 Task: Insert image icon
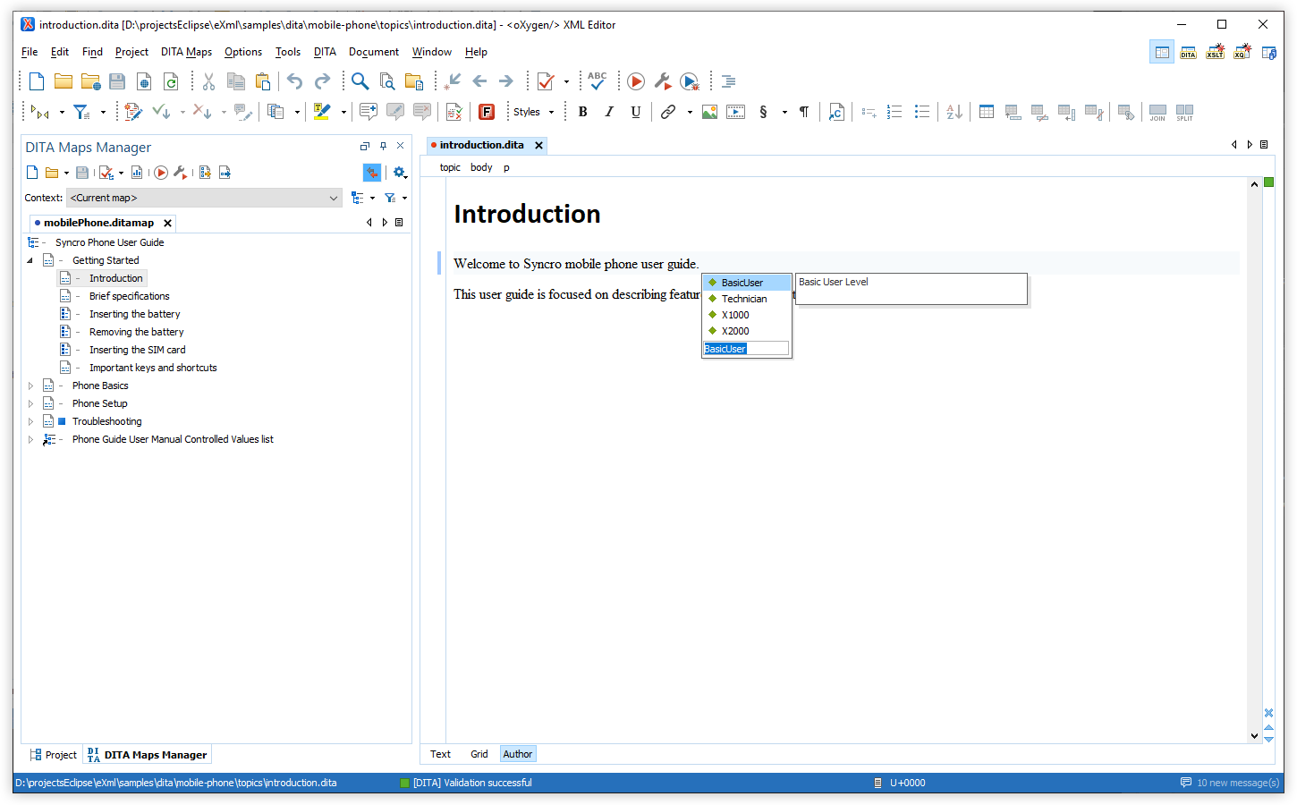coord(709,112)
